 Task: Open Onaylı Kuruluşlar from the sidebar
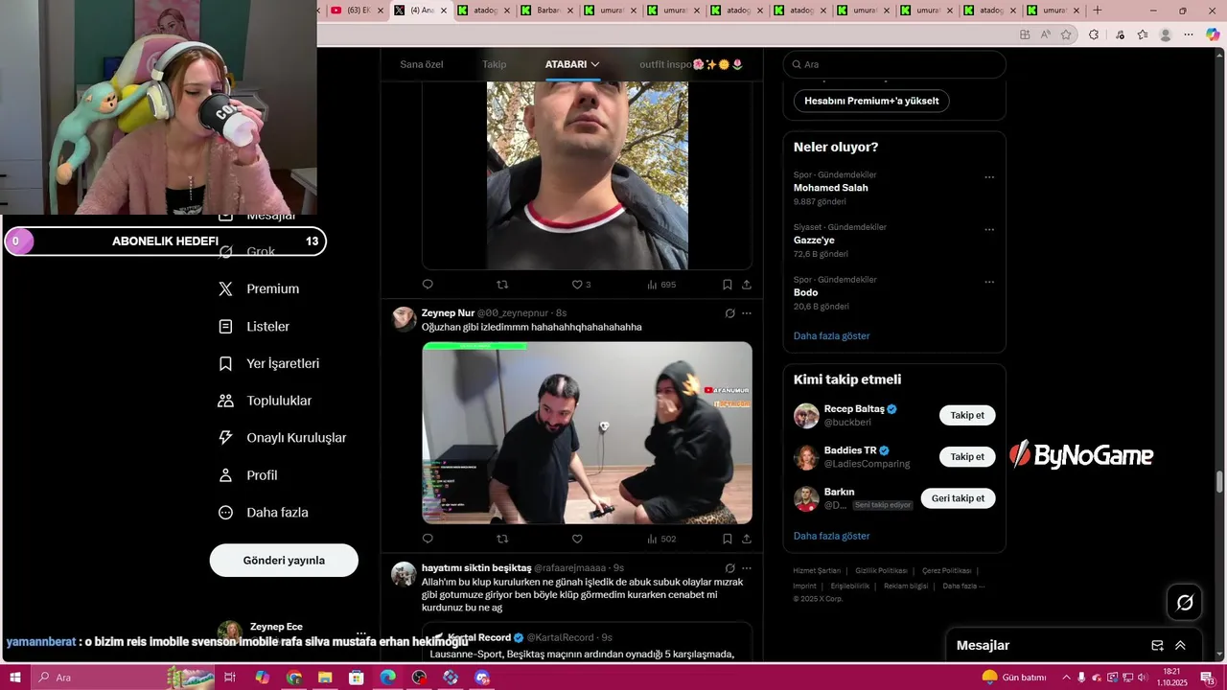tap(282, 437)
